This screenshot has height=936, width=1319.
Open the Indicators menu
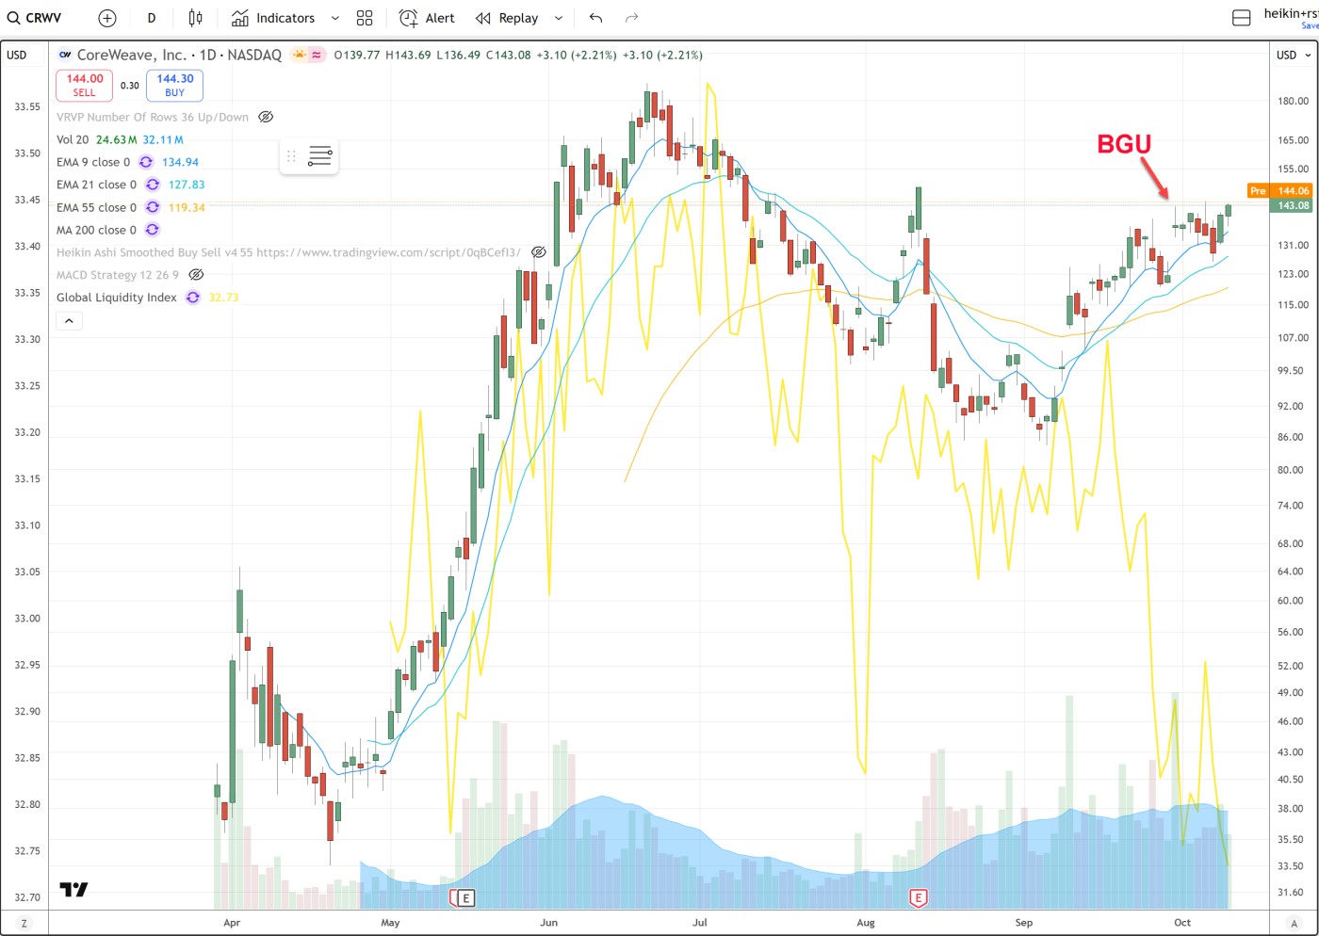[x=273, y=18]
